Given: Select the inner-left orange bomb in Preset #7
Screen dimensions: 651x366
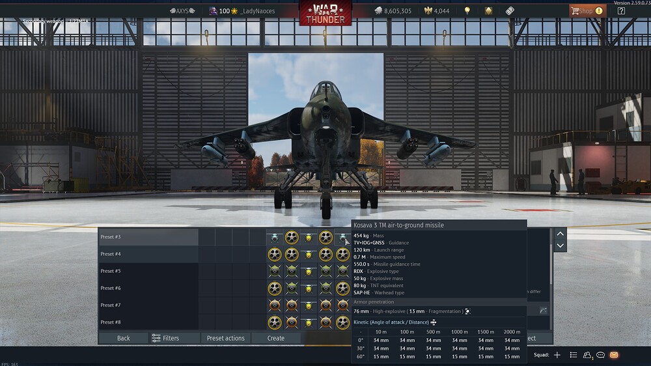Looking at the screenshot, I should point(292,305).
